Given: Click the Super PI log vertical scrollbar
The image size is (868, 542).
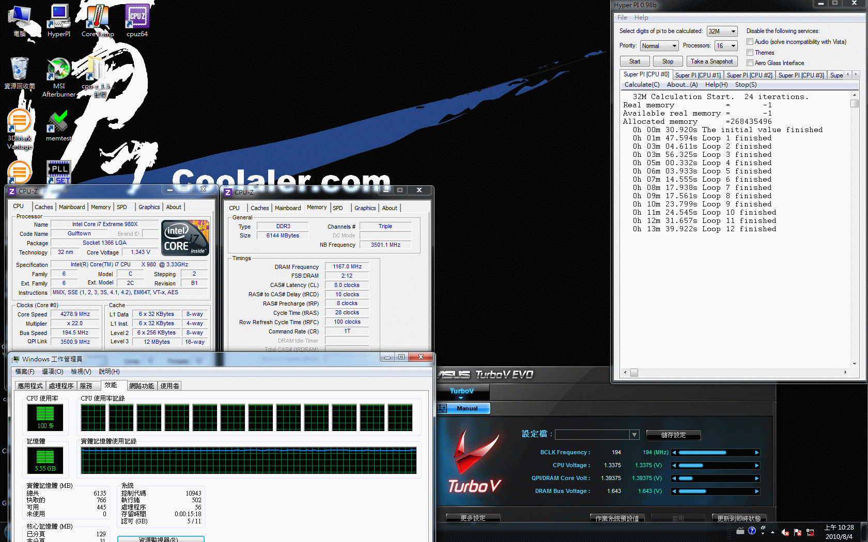Looking at the screenshot, I should pyautogui.click(x=855, y=230).
